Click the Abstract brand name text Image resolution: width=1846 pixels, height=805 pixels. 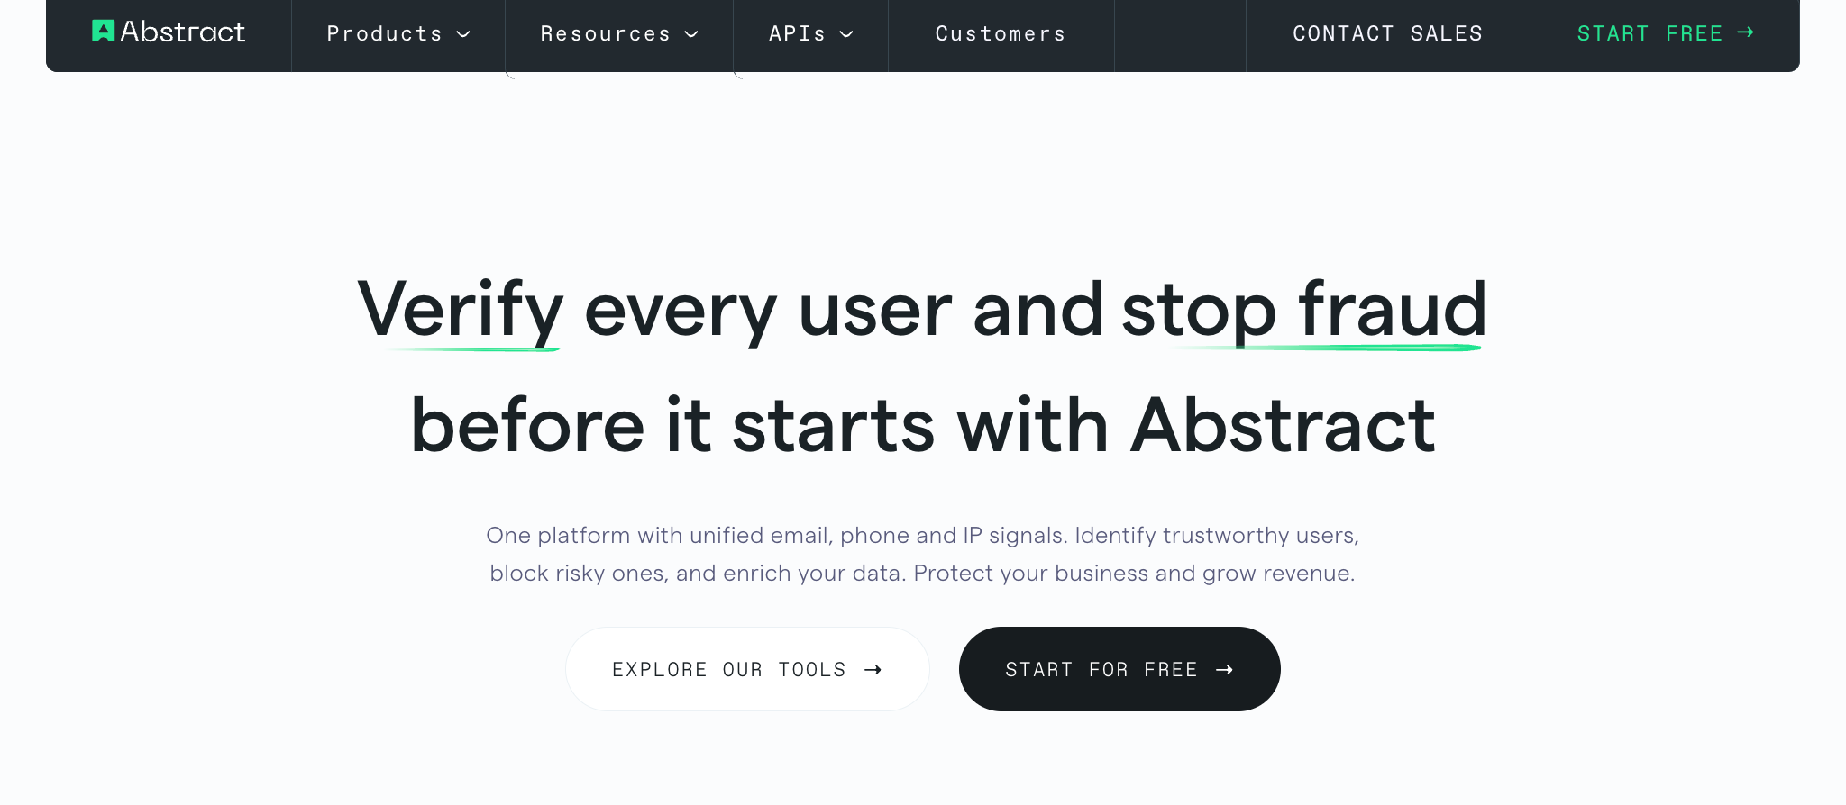pos(183,32)
